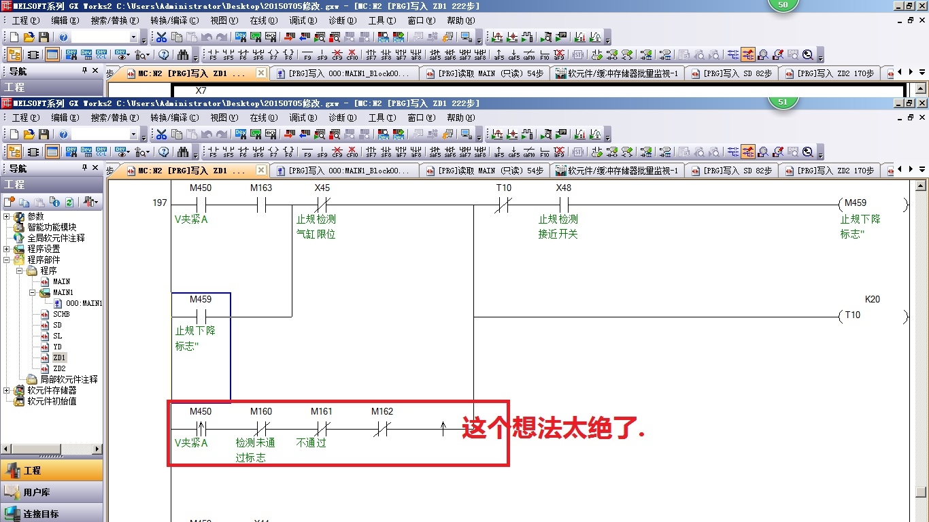
Task: Insert application instruction F8 in lower window
Action: 288,152
